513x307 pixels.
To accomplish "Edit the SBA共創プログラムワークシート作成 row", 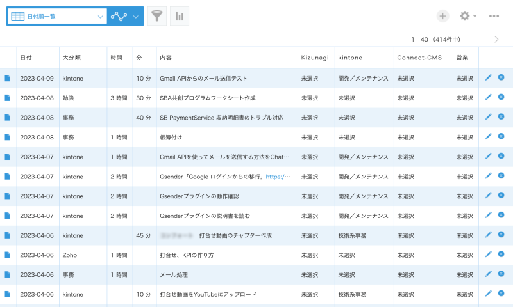I will (x=488, y=97).
